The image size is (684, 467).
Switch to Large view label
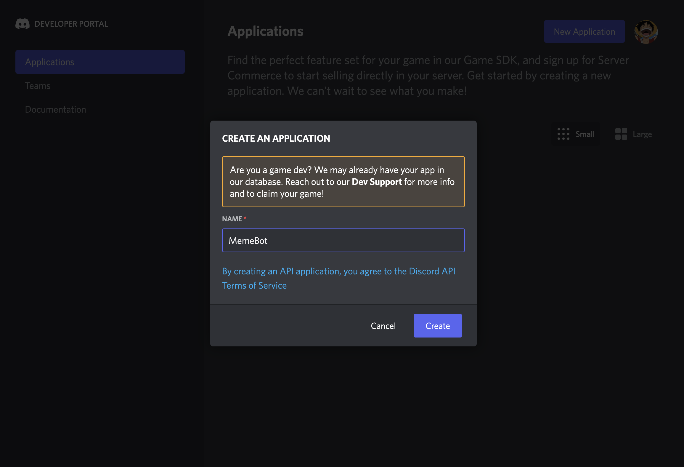(642, 134)
